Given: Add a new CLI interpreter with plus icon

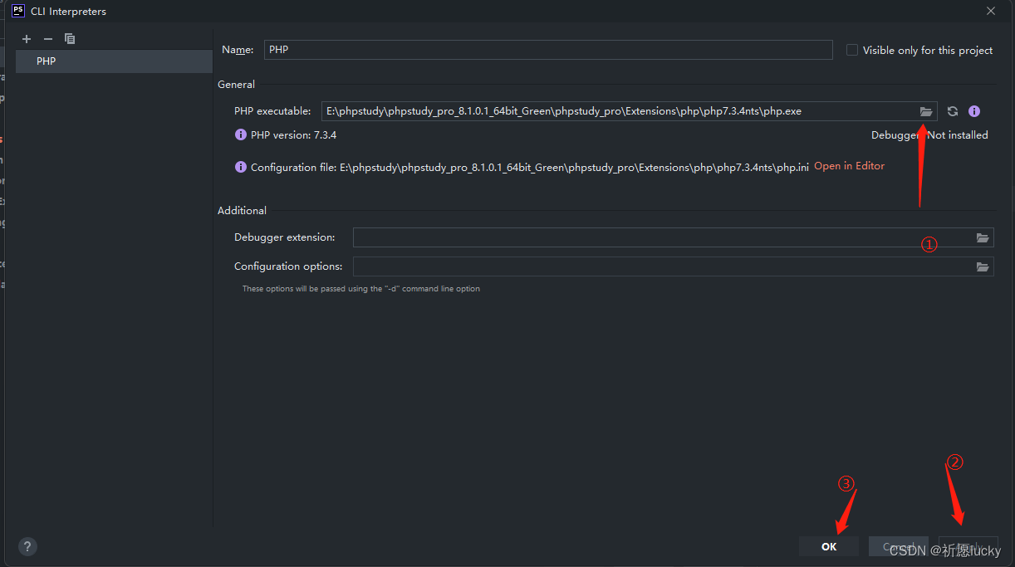Looking at the screenshot, I should 27,39.
